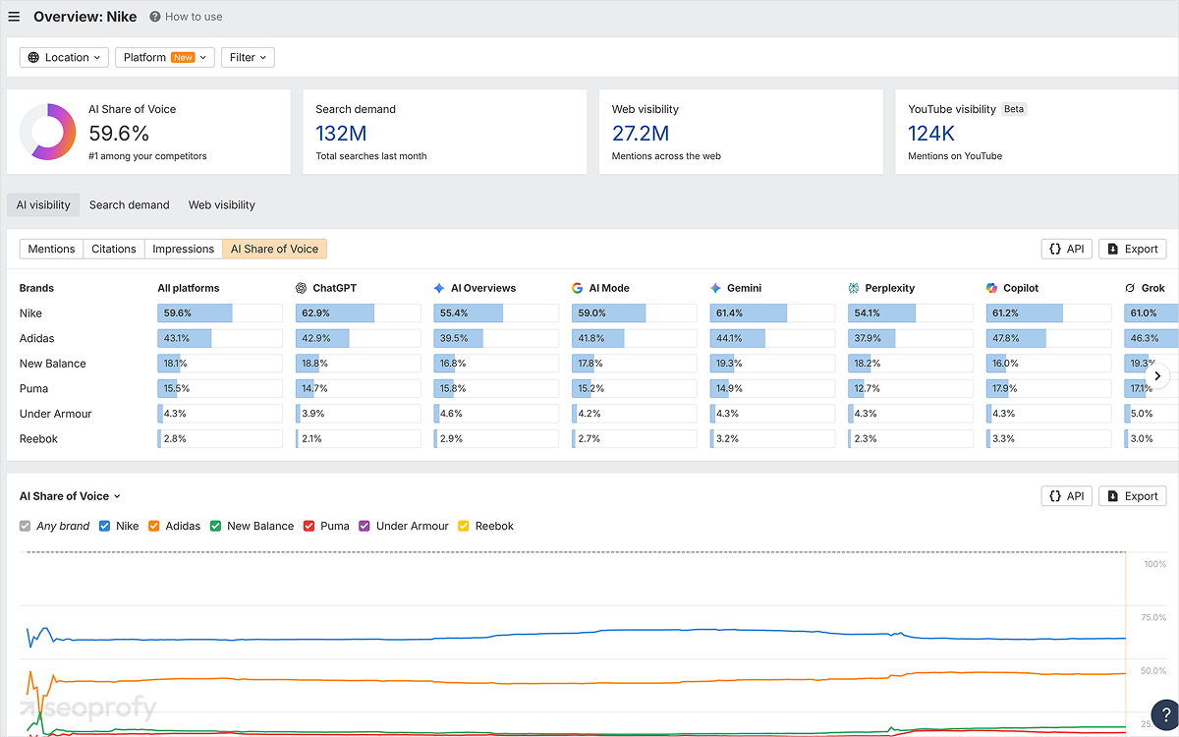Screen dimensions: 1179x737
Task: Open the Filter dropdown
Action: pos(248,57)
